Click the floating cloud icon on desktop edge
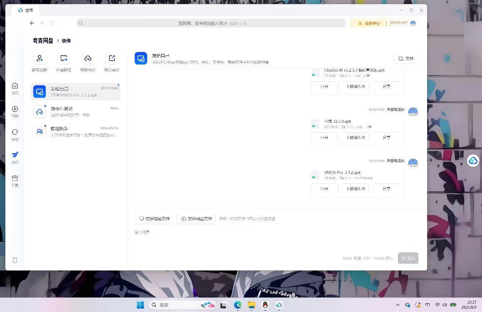This screenshot has height=312, width=482. 473,161
